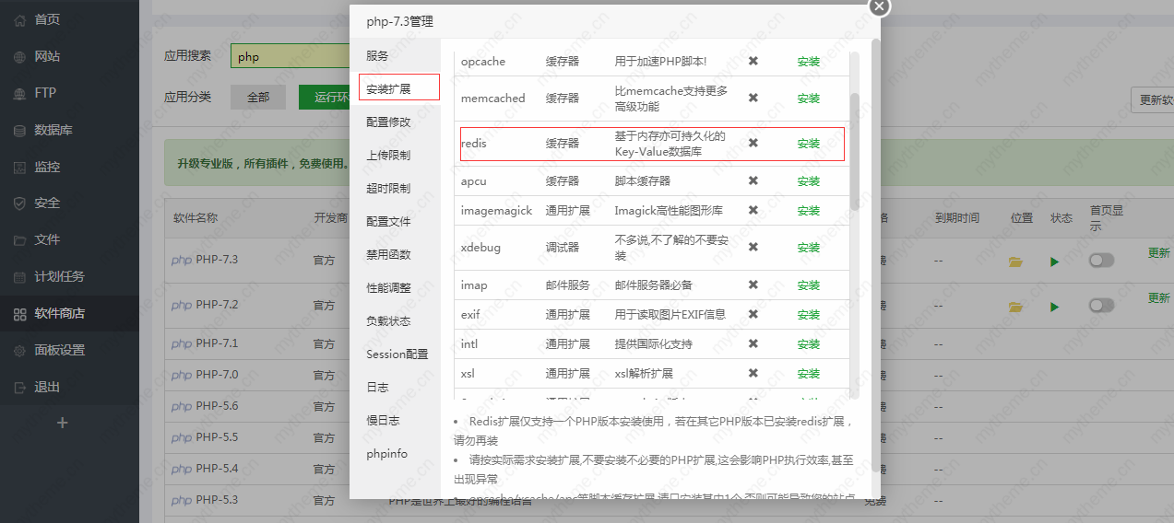
Task: Install the redis extension
Action: (808, 144)
